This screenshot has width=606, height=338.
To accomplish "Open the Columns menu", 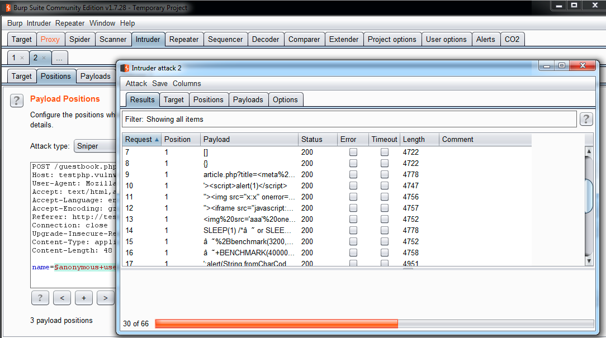I will [187, 83].
